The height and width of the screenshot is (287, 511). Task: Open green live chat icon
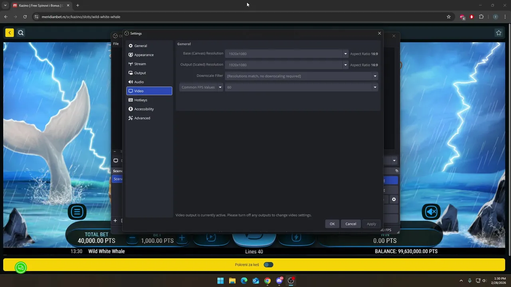pyautogui.click(x=21, y=267)
